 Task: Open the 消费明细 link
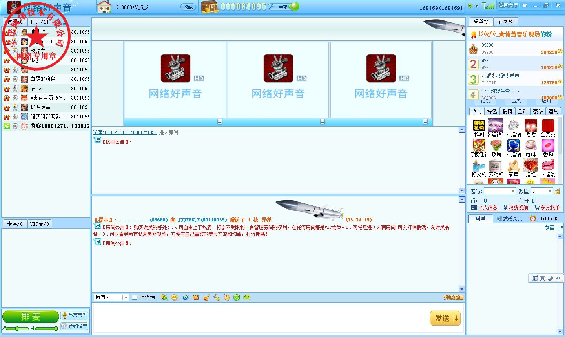point(518,208)
